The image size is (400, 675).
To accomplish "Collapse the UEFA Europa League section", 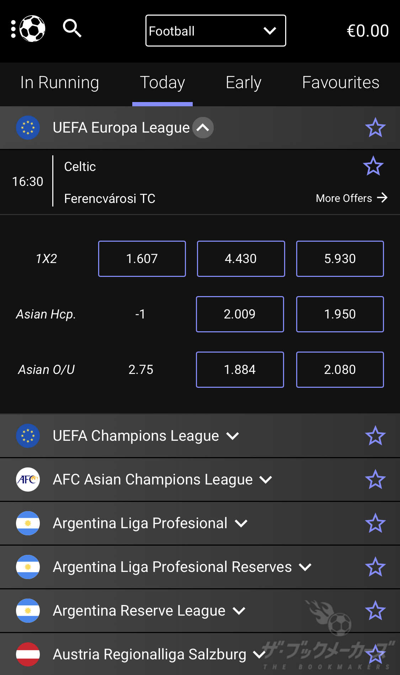I will [x=203, y=128].
